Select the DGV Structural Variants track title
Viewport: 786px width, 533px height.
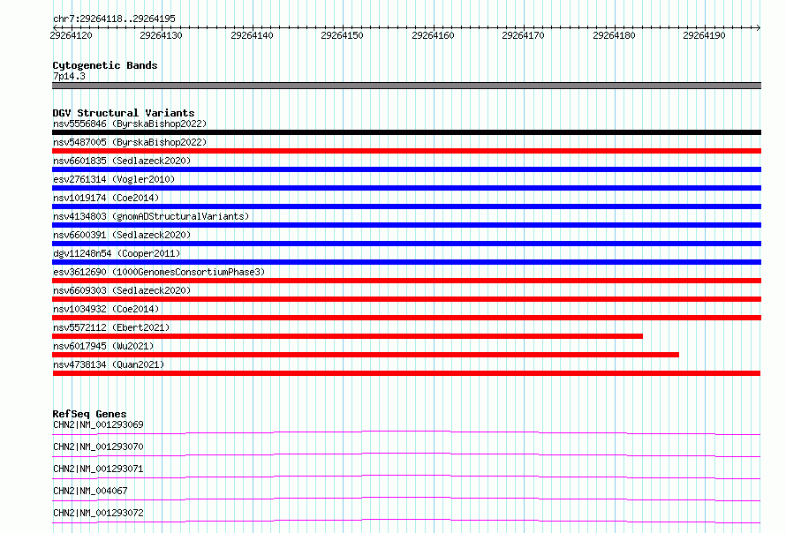click(x=124, y=113)
